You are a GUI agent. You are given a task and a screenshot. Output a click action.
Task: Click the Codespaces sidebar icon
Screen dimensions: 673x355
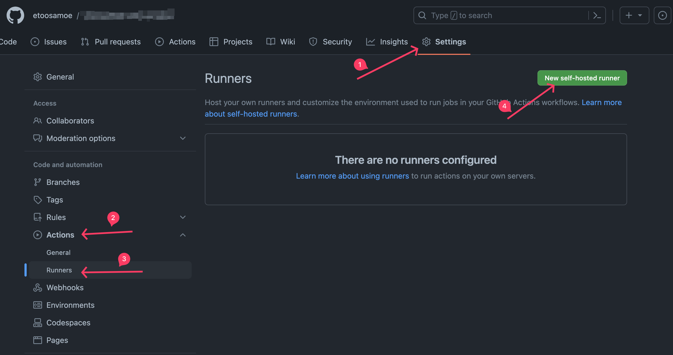coord(38,323)
